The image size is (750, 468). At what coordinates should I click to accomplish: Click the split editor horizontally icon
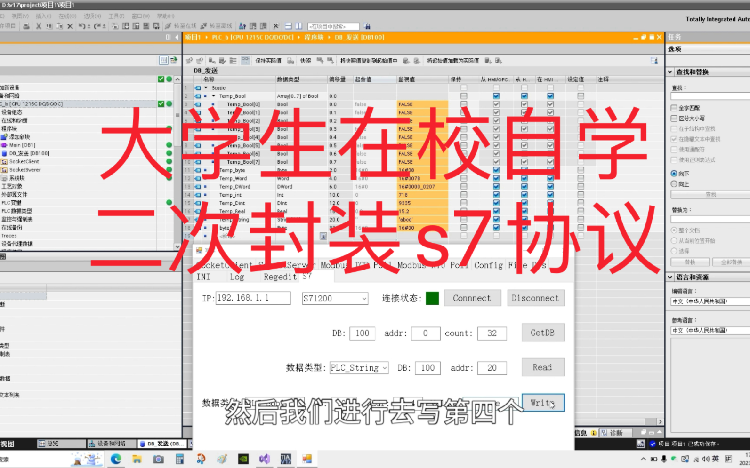[x=288, y=26]
